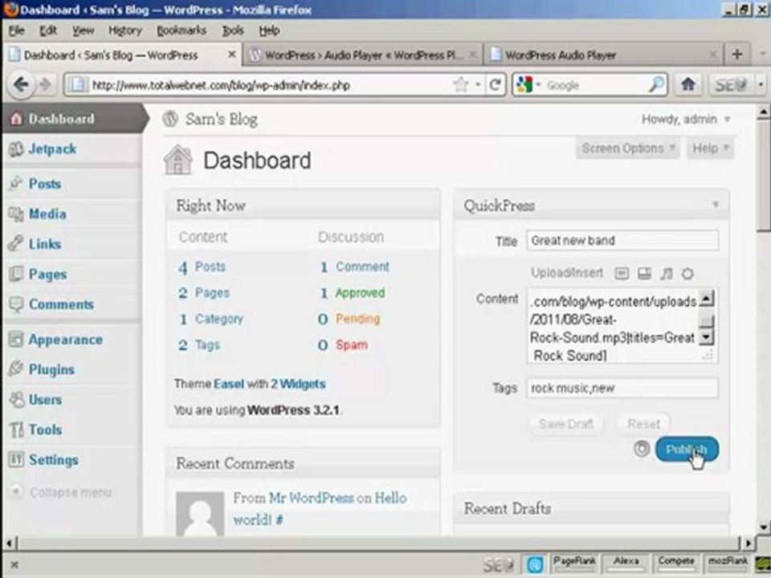Open the Settings menu icon
Image resolution: width=771 pixels, height=578 pixels.
tap(16, 459)
